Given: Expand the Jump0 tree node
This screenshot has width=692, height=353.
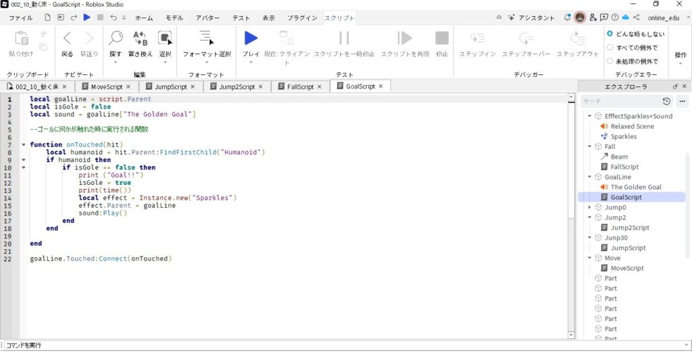Looking at the screenshot, I should [589, 207].
